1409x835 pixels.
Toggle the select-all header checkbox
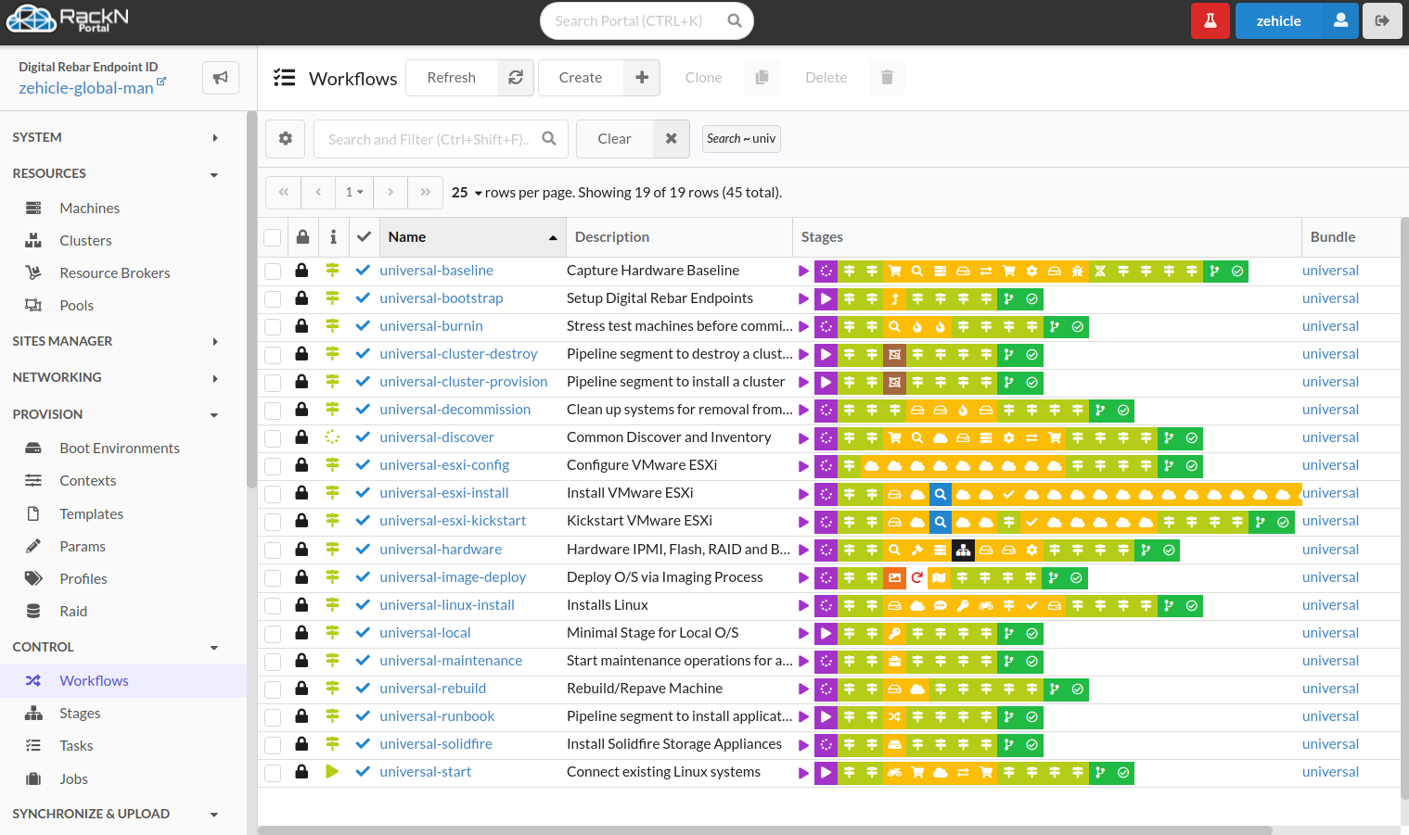(x=273, y=237)
